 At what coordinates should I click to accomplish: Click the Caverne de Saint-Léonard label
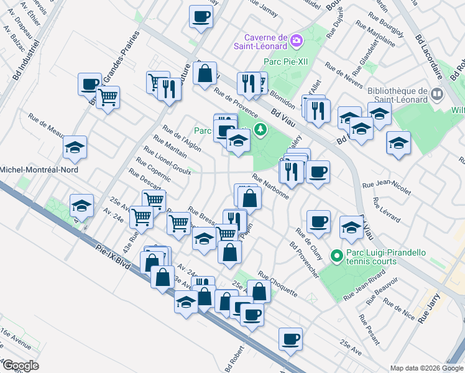click(261, 42)
